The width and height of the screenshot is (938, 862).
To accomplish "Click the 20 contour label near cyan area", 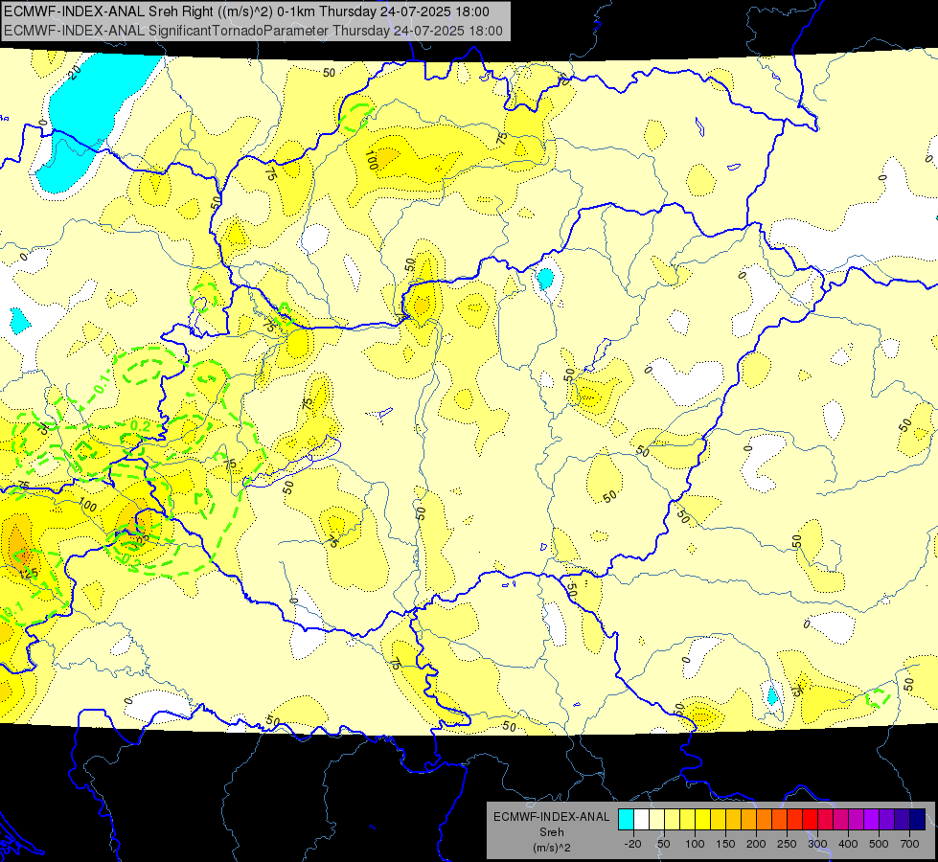I will point(74,73).
